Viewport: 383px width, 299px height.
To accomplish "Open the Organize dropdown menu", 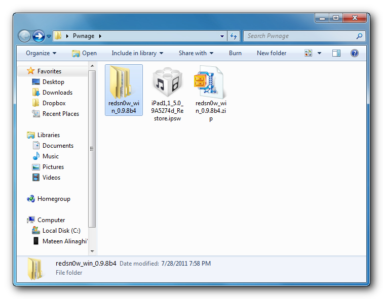I will (x=41, y=53).
